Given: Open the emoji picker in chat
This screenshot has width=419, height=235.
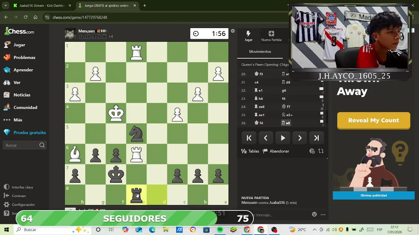Looking at the screenshot, I should (314, 214).
